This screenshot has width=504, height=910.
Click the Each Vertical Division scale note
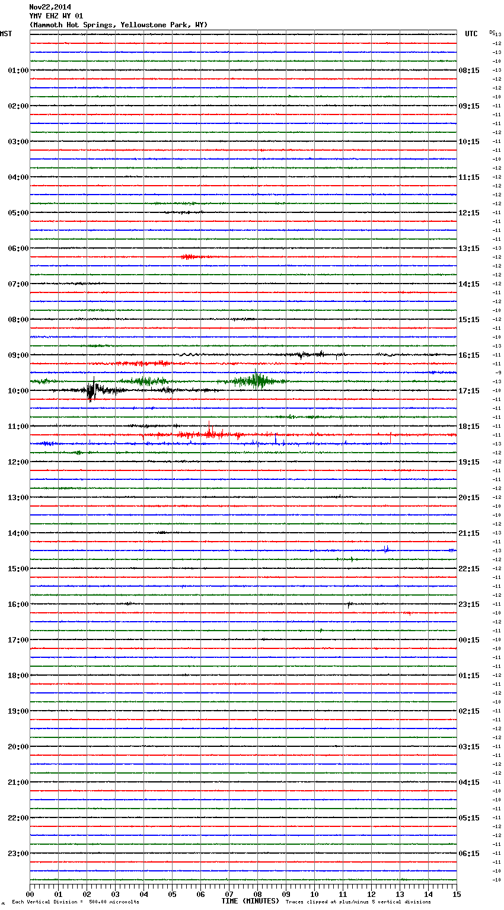click(x=75, y=902)
